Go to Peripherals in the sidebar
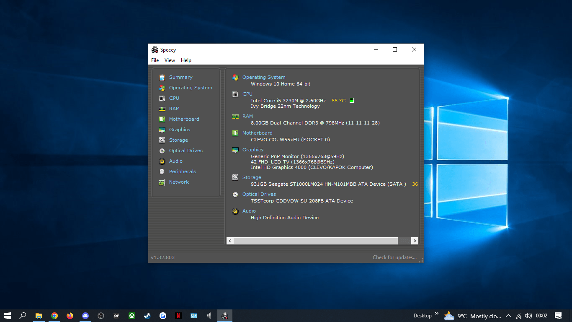This screenshot has width=572, height=322. click(x=182, y=171)
